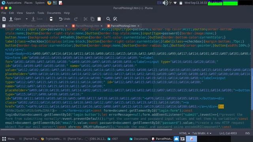The width and height of the screenshot is (253, 142).
Task: Open the Wi-Fi network tray icon
Action: pyautogui.click(x=175, y=3)
